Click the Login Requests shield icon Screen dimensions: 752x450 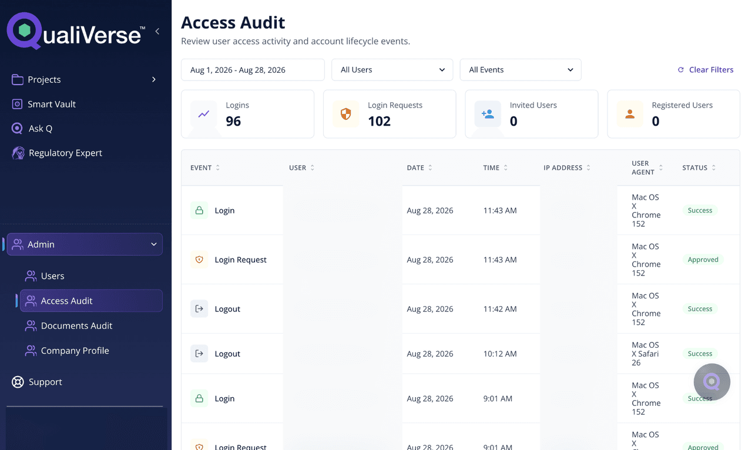pyautogui.click(x=345, y=114)
